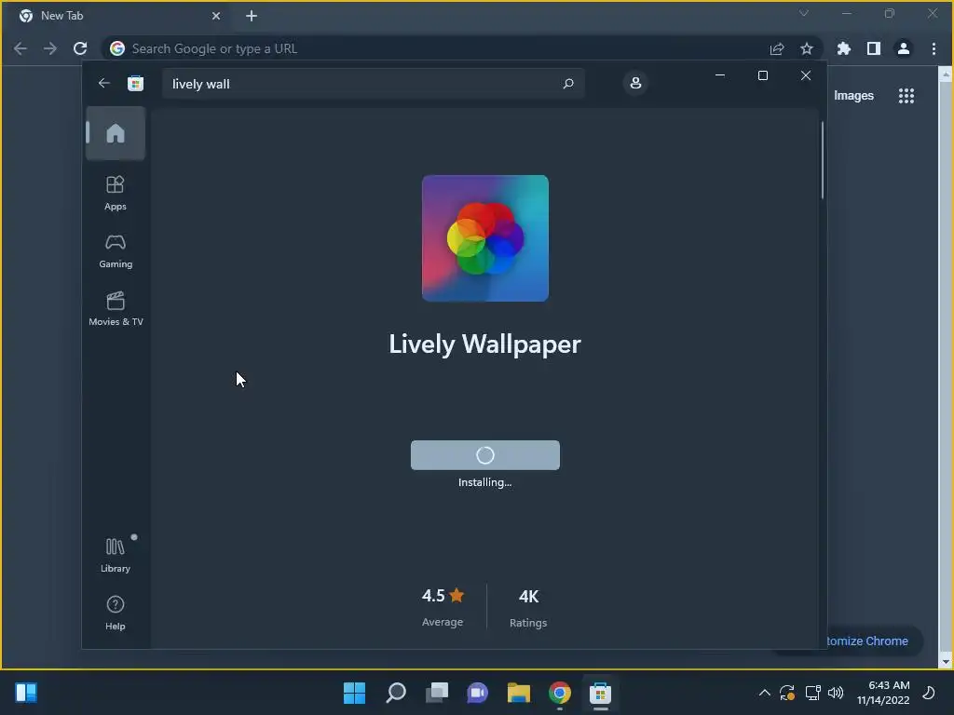Viewport: 954px width, 715px height.
Task: Open the network tray icon
Action: click(812, 693)
